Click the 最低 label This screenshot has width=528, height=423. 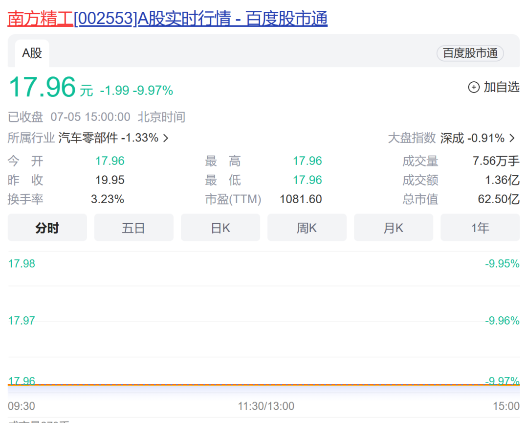tap(223, 180)
